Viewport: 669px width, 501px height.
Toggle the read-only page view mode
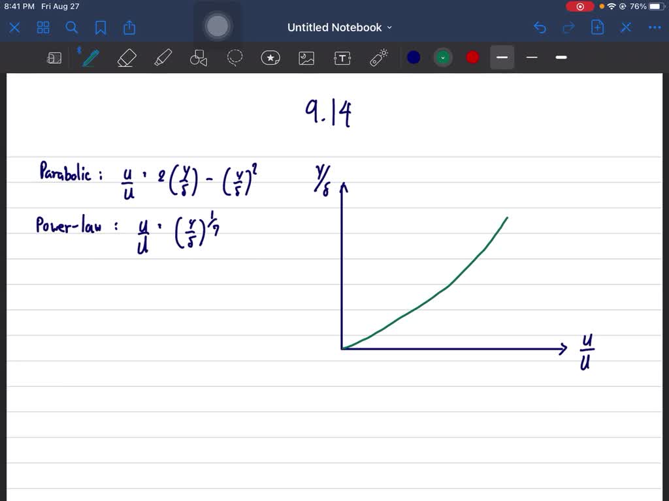click(x=54, y=57)
